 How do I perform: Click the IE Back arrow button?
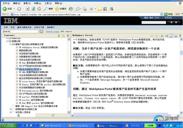(x=5, y=9)
